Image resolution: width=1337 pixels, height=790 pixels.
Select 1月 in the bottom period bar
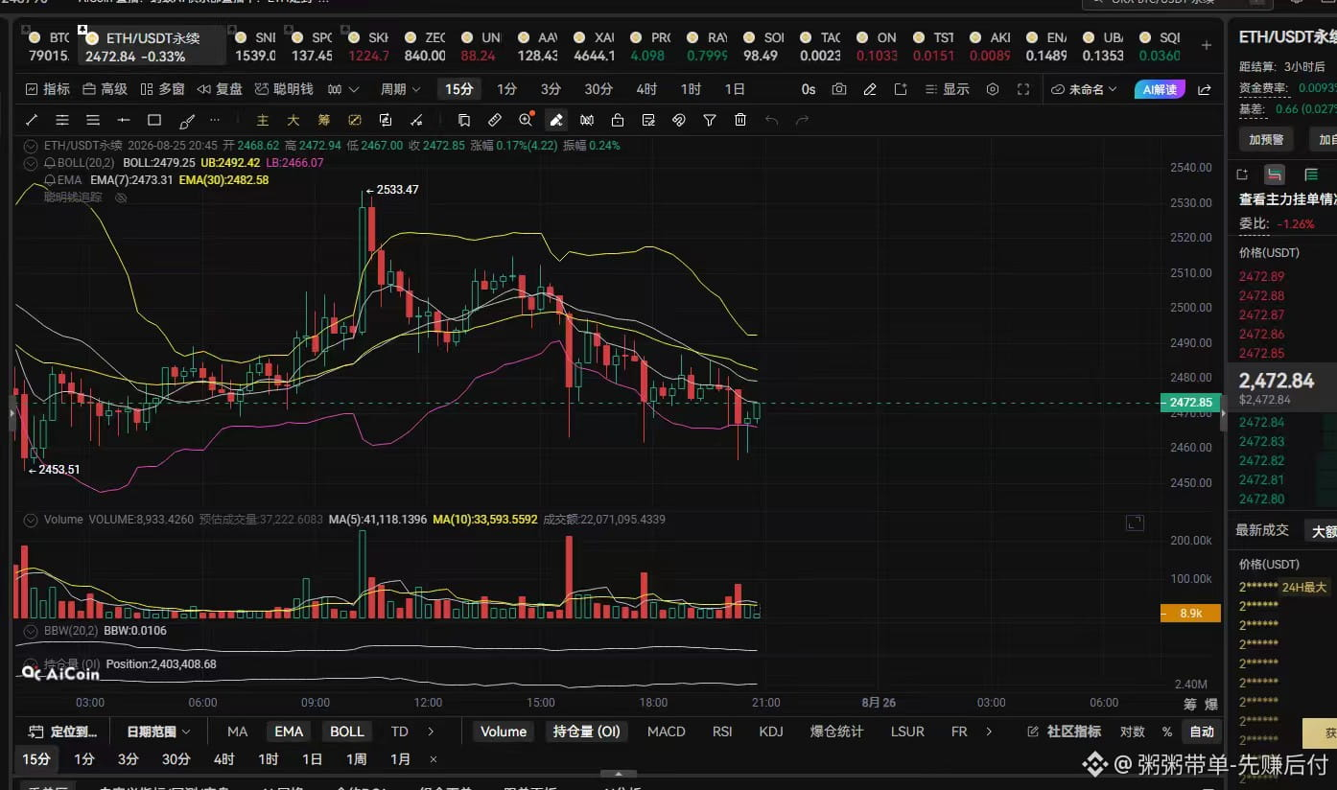point(400,759)
